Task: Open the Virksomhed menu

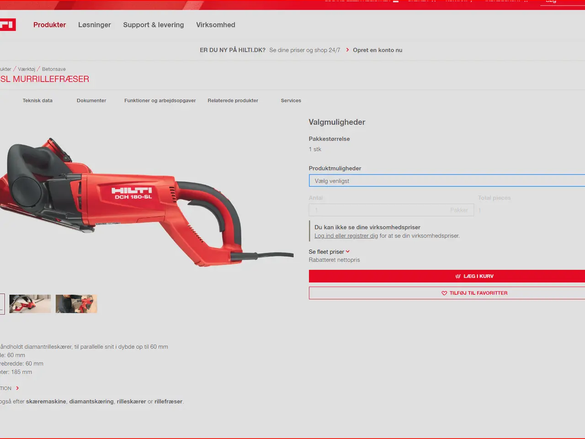Action: [x=216, y=25]
